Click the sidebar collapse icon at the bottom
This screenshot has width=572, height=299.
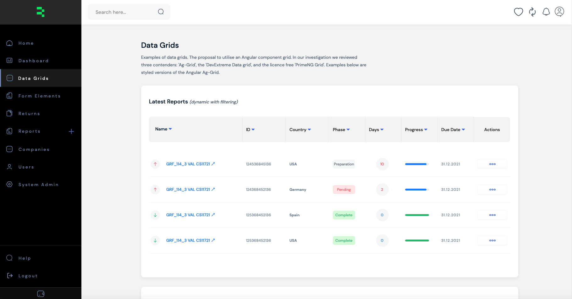pyautogui.click(x=41, y=294)
